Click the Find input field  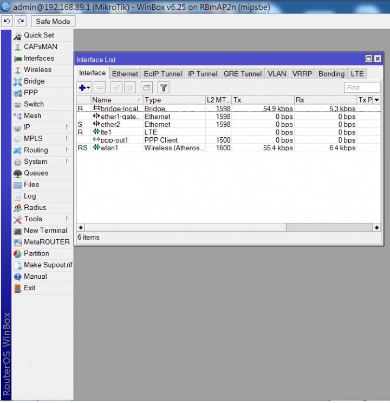coord(362,87)
